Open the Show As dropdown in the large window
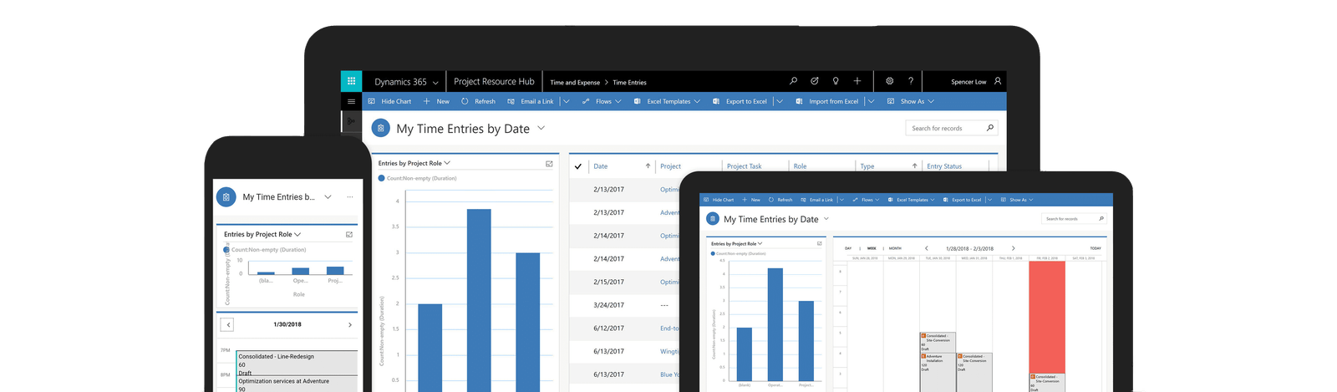1337x392 pixels. [911, 101]
